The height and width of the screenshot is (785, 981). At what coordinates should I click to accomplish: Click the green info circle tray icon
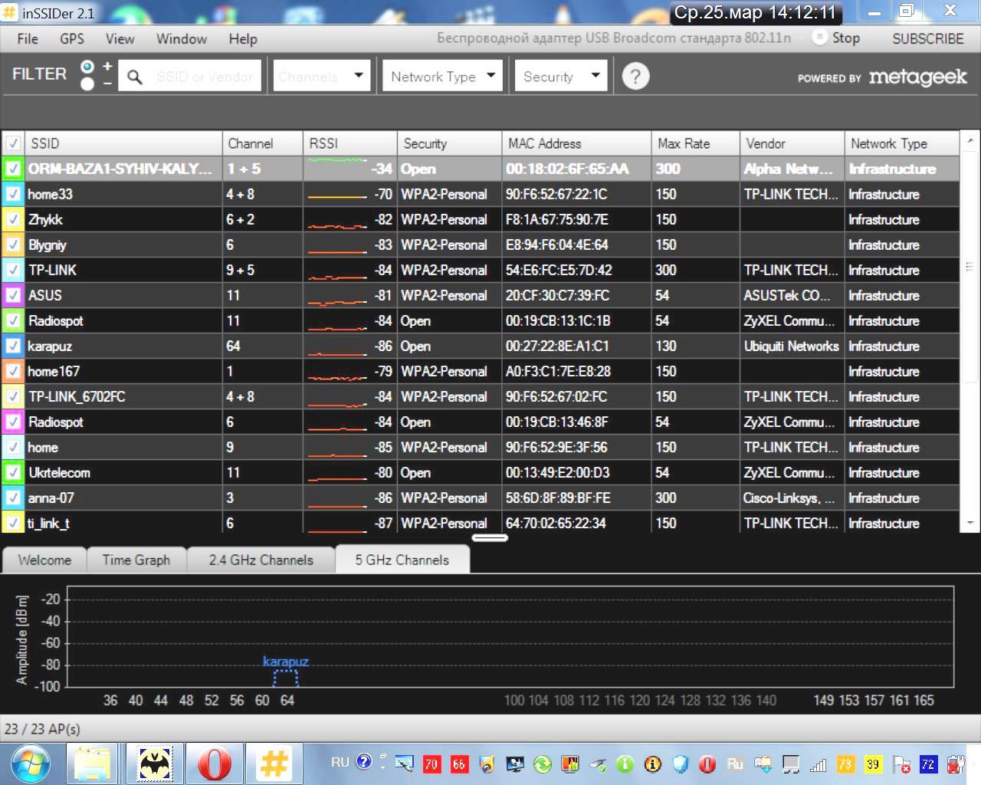[625, 764]
